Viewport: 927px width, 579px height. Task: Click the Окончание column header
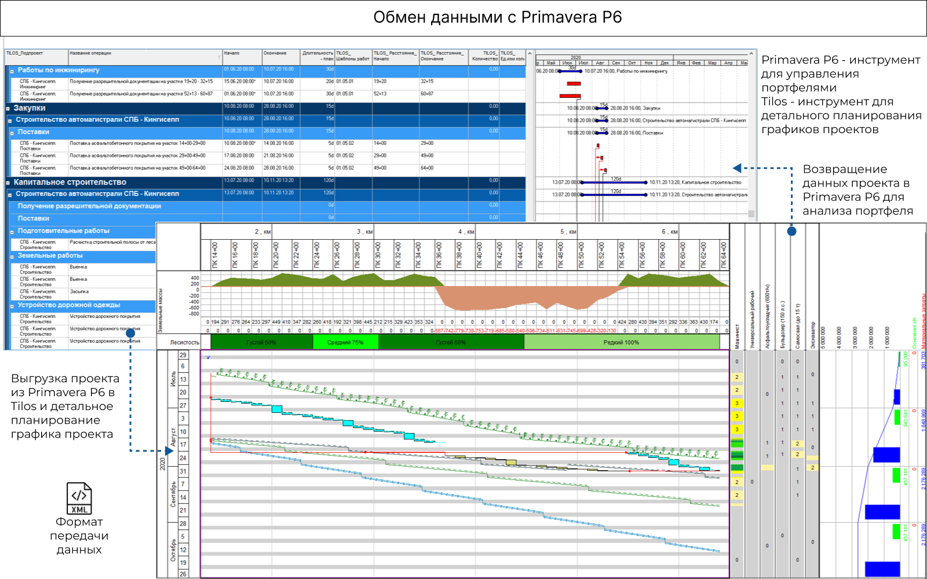click(281, 56)
